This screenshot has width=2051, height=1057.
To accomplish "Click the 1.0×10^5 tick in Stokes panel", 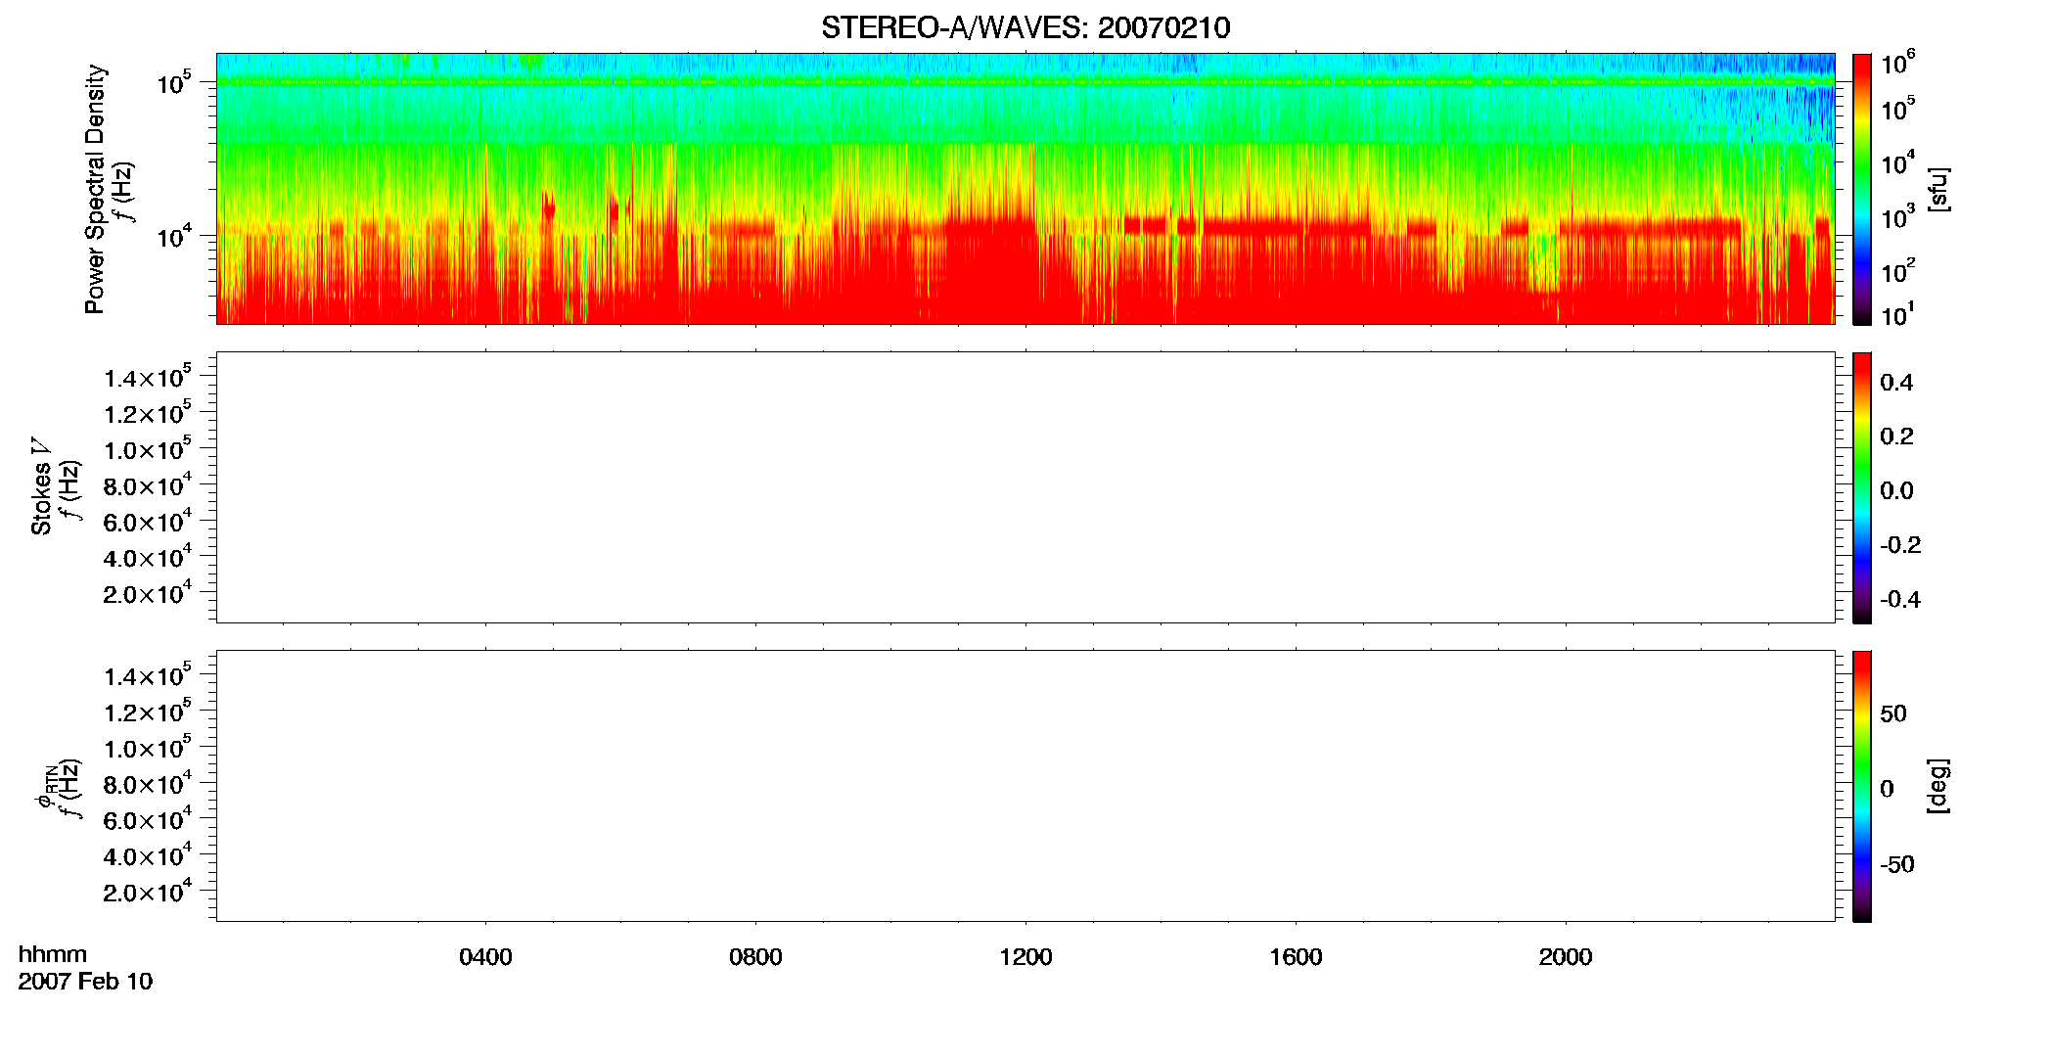I will tap(148, 447).
